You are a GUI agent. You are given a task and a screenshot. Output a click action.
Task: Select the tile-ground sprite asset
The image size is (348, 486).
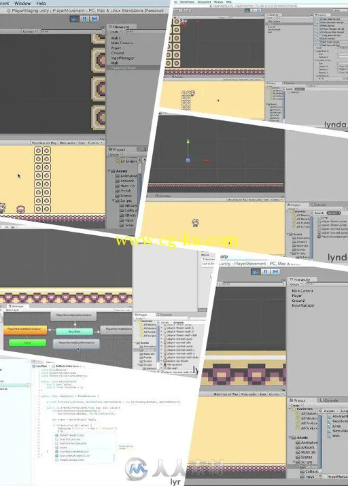tap(174, 364)
